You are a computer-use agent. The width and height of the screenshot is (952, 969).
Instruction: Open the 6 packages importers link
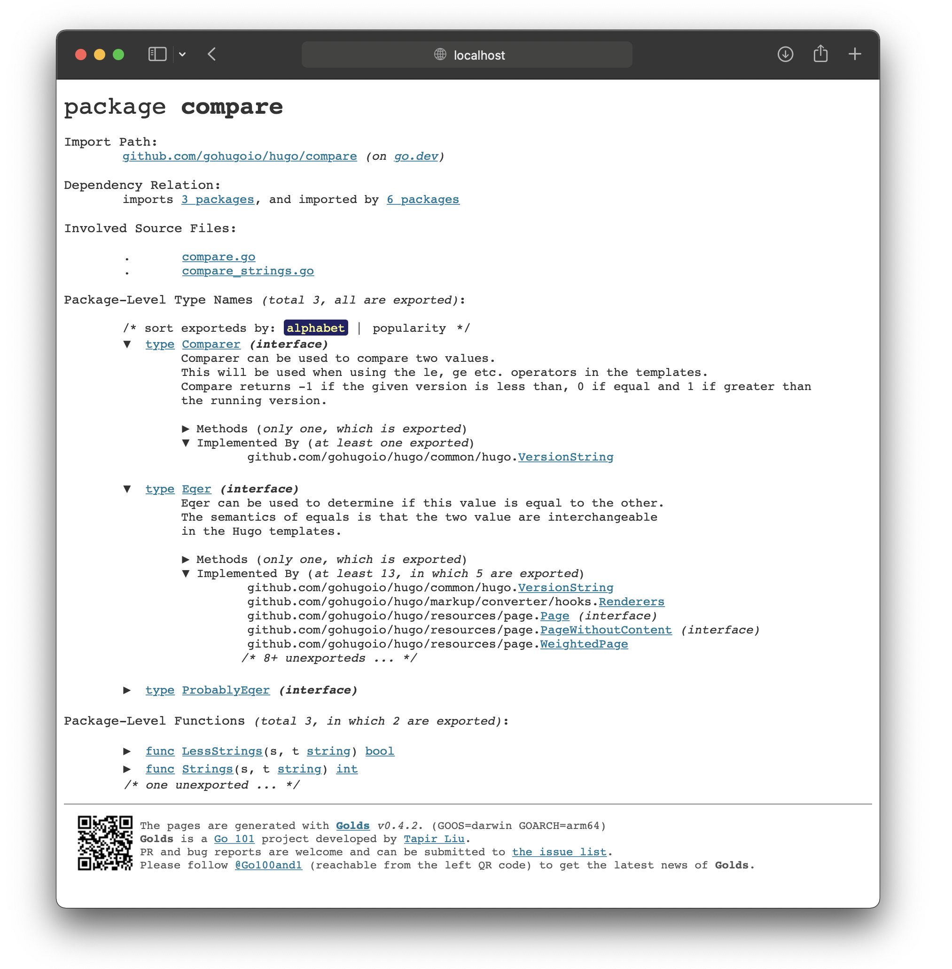[422, 200]
